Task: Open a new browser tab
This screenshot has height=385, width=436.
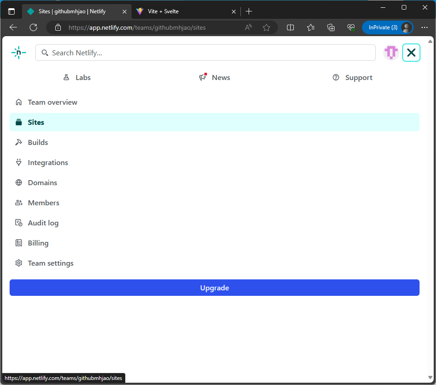Action: point(249,11)
